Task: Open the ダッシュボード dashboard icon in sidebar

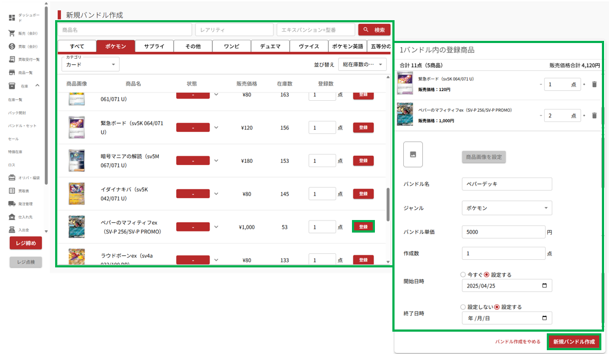Action: pos(12,18)
